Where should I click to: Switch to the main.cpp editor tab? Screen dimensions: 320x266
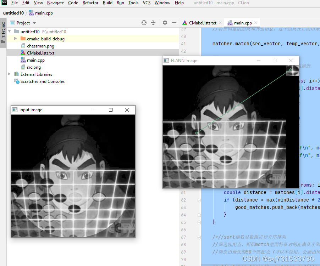pos(243,23)
